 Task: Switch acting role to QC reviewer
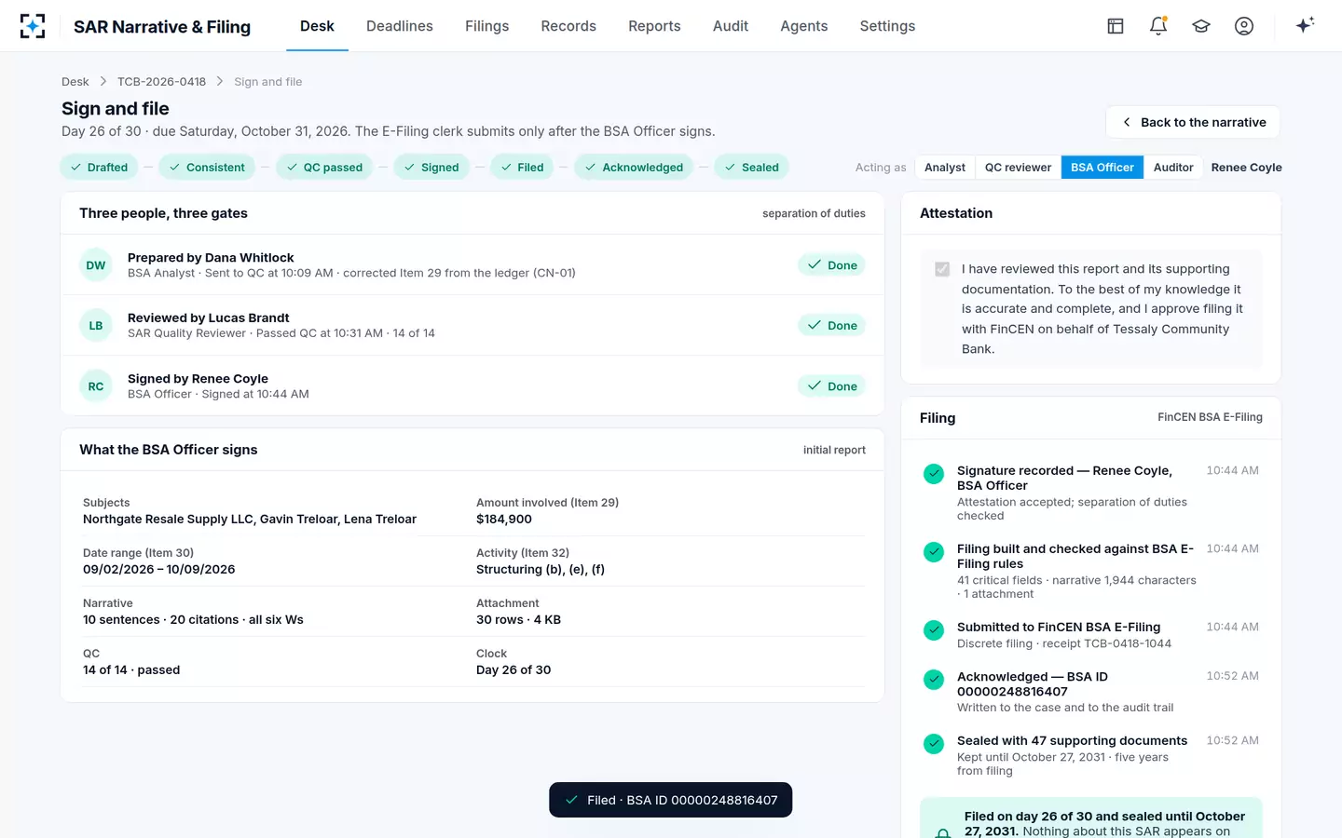point(1018,168)
